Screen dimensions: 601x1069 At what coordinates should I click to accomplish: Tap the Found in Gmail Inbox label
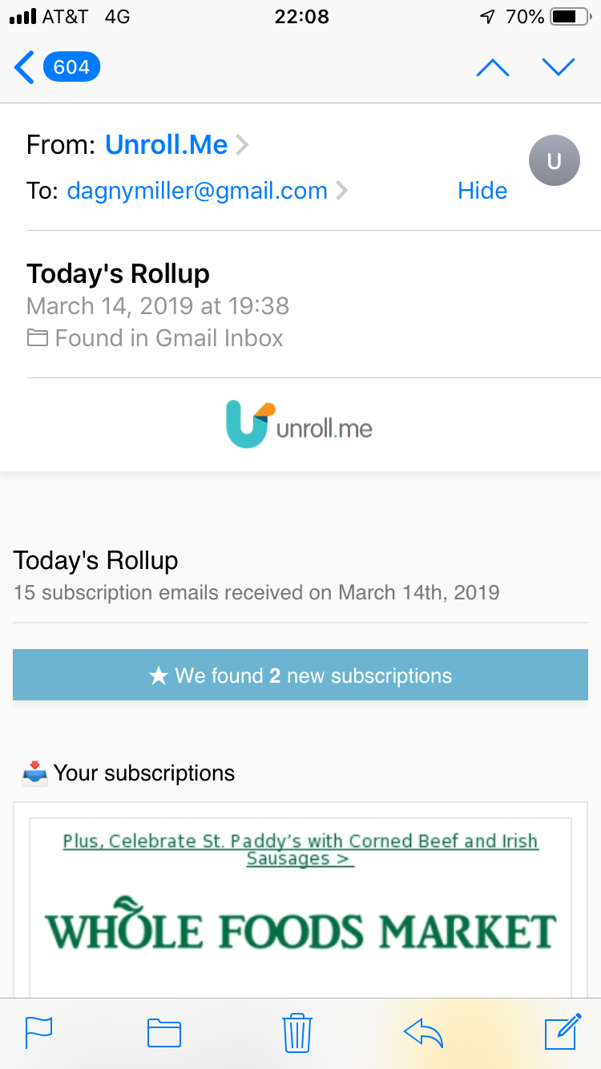[155, 338]
